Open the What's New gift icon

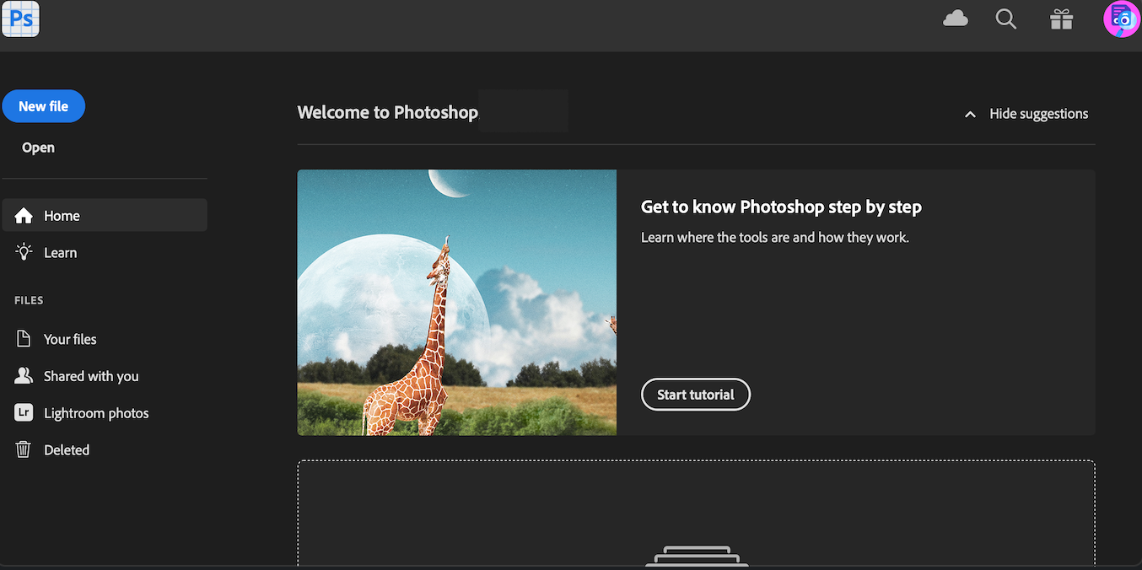(1061, 19)
